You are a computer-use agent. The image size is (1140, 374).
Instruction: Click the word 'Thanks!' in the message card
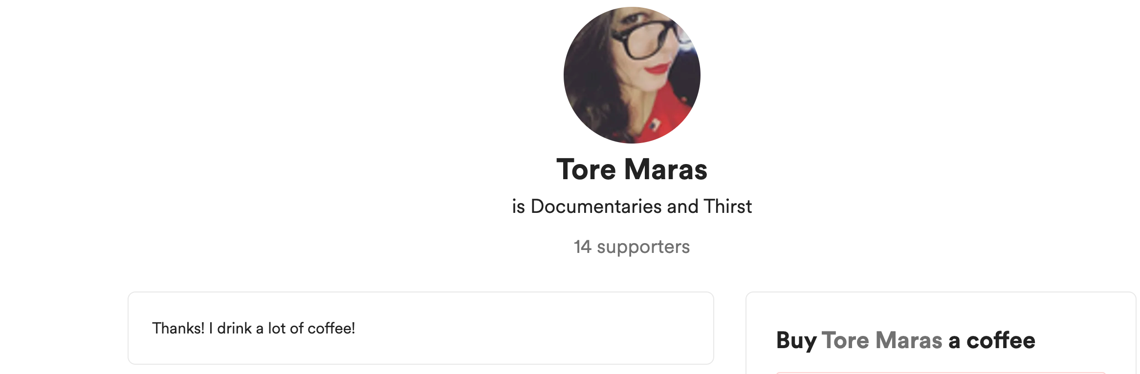pyautogui.click(x=178, y=328)
